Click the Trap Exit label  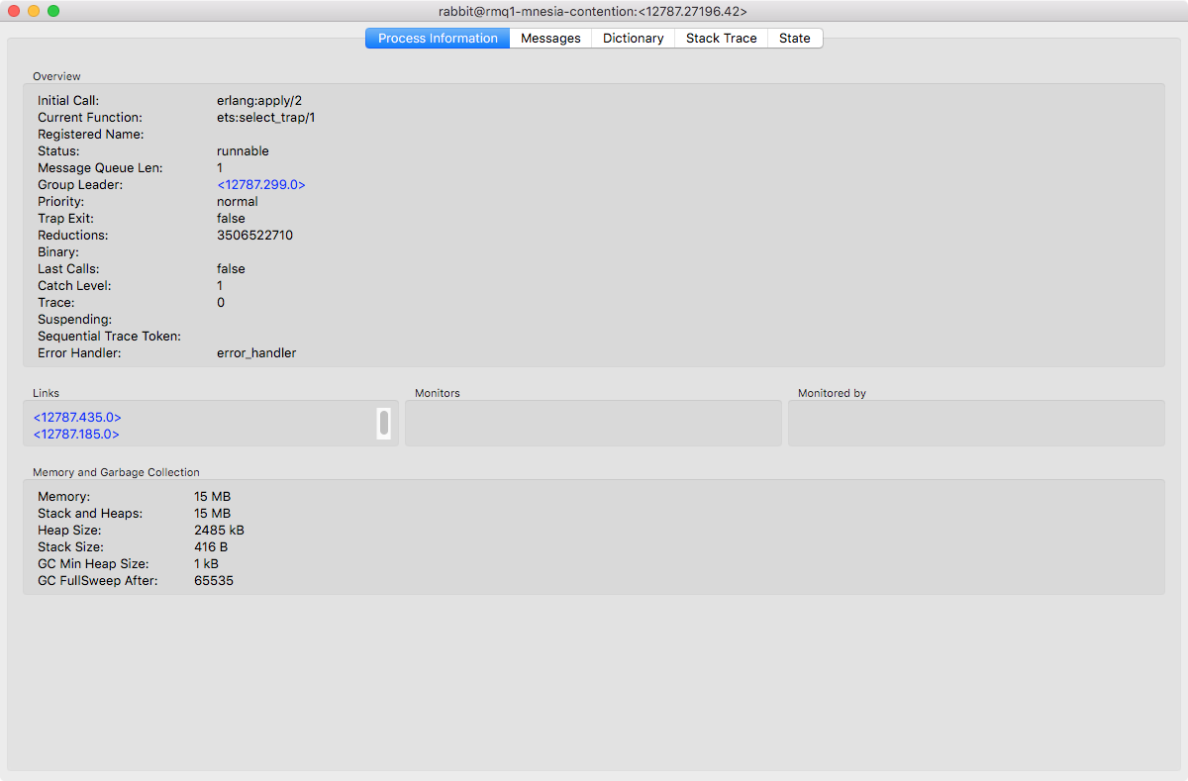tap(65, 219)
